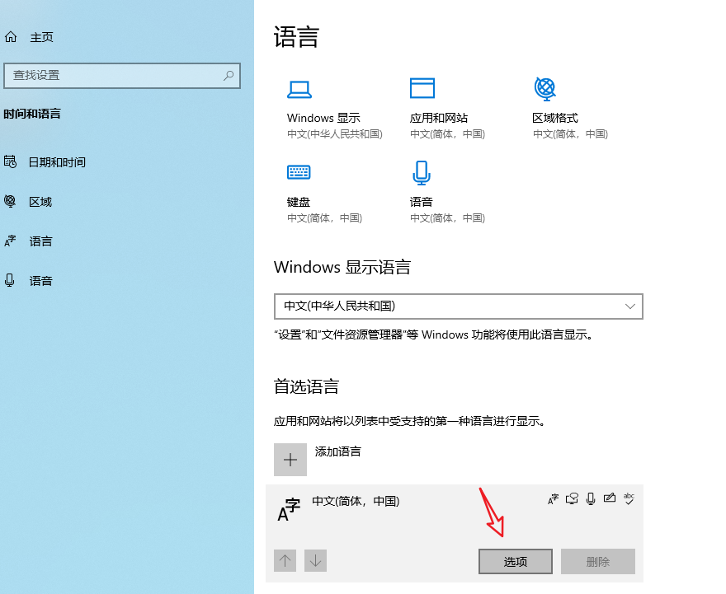Open the 主页 home link
This screenshot has height=594, width=726.
[42, 37]
